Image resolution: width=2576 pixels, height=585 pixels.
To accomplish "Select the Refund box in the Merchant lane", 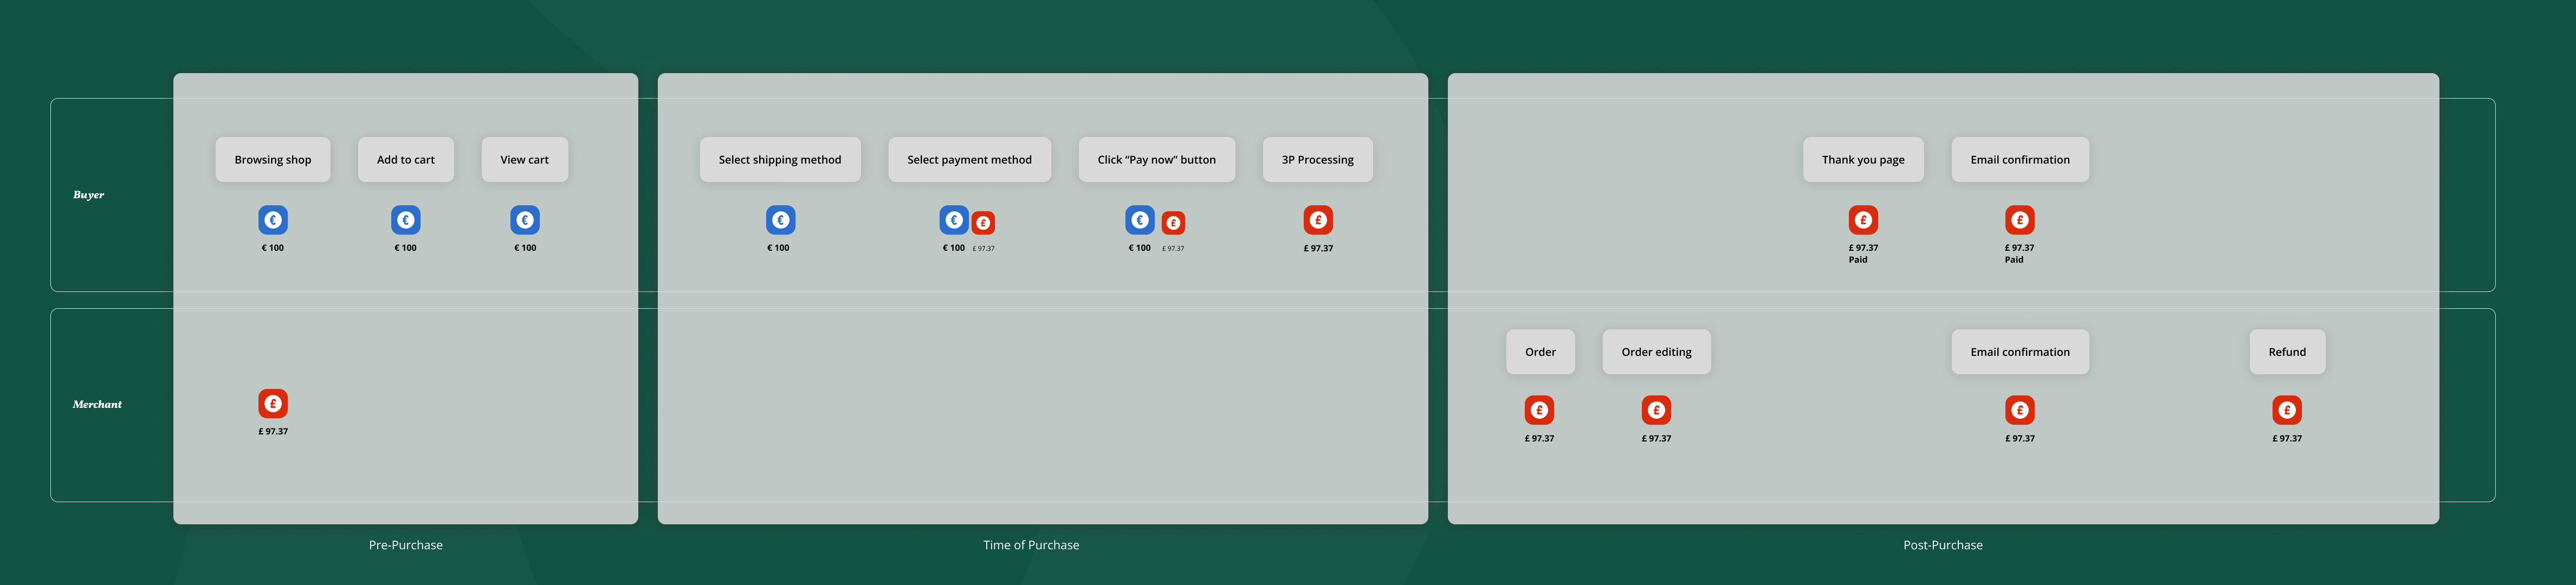I will [x=2288, y=351].
